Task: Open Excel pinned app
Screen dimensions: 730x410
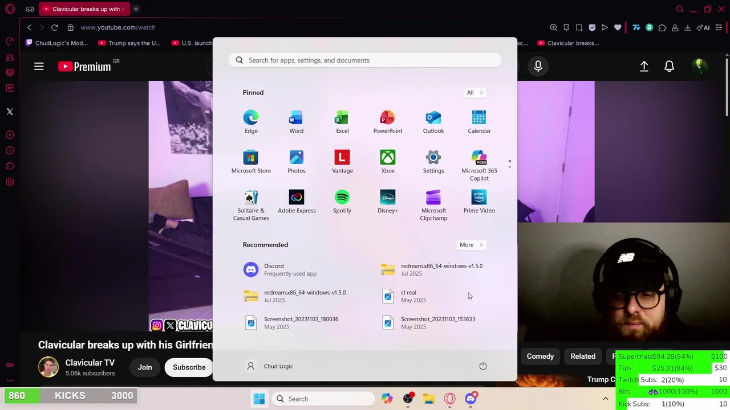Action: tap(342, 122)
